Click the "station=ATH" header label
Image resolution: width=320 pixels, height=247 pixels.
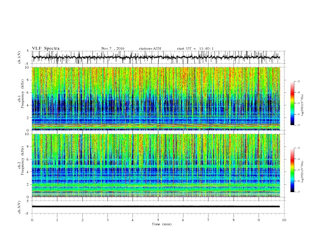click(150, 48)
